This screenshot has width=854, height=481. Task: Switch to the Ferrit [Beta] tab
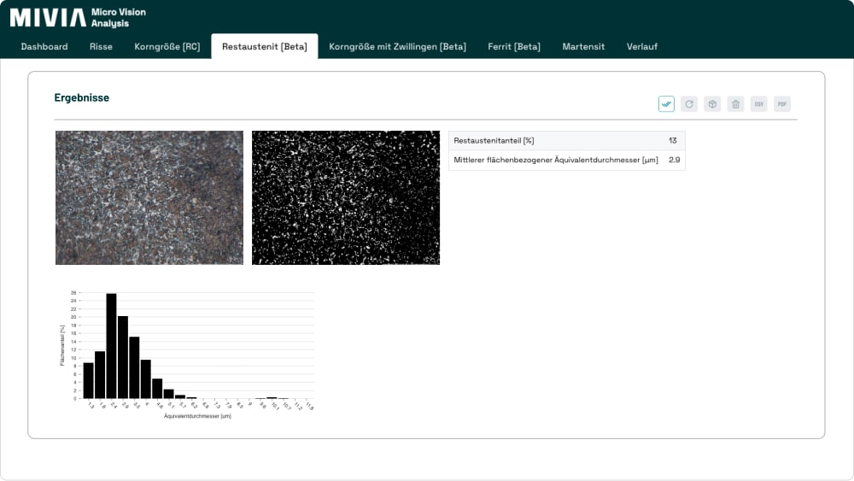pyautogui.click(x=514, y=47)
